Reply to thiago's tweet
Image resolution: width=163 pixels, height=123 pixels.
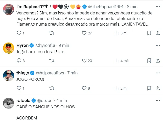point(19,88)
